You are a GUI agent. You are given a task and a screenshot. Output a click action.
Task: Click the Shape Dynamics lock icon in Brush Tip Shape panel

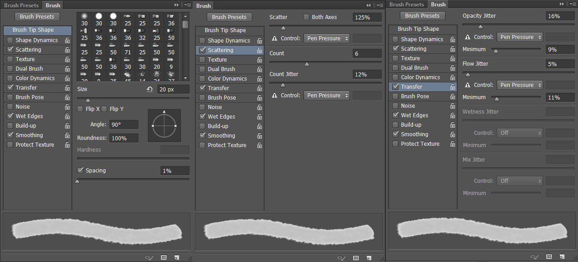pyautogui.click(x=67, y=40)
